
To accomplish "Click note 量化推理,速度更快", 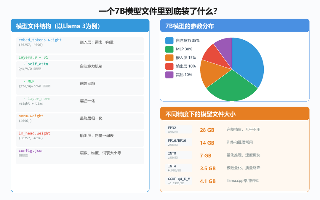I will click(x=243, y=155).
